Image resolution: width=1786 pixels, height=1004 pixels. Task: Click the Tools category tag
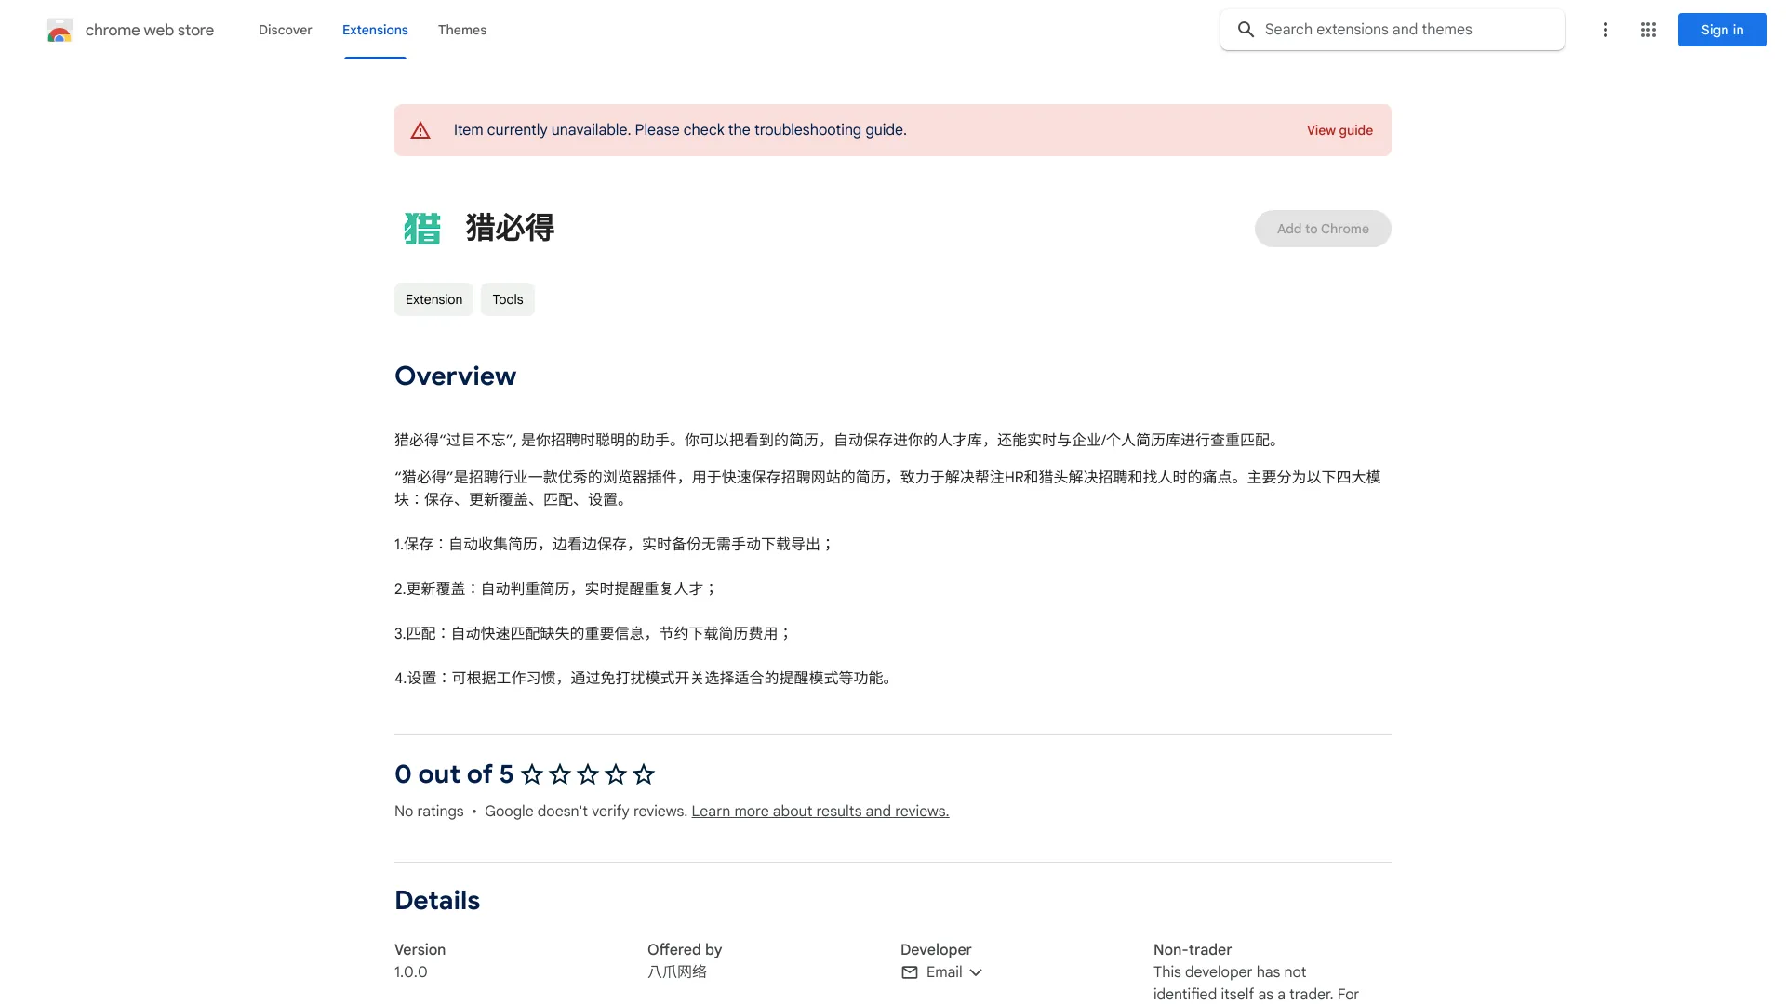pos(507,299)
